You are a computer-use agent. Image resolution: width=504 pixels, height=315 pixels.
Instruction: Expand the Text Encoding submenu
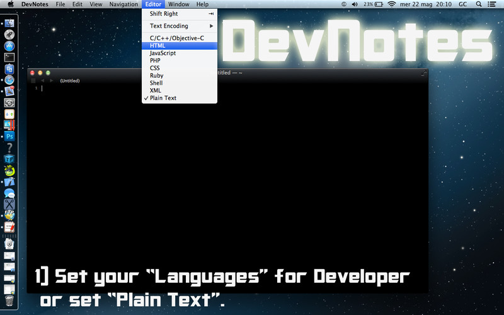(x=180, y=26)
